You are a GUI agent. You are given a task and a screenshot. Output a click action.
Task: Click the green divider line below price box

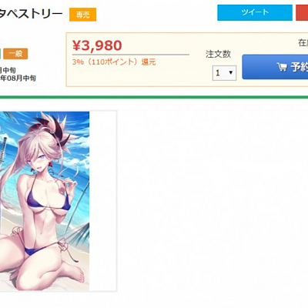[x=154, y=97]
